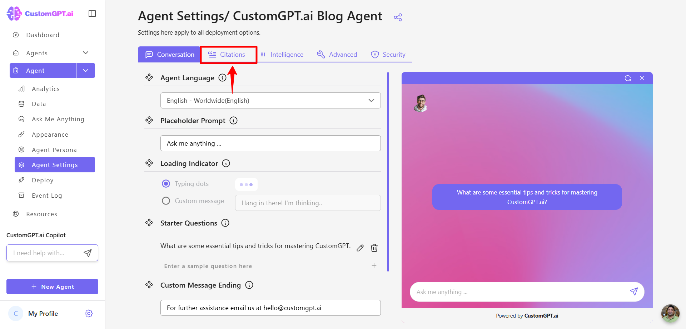This screenshot has height=329, width=686.
Task: Open Appearance page
Action: tap(50, 135)
